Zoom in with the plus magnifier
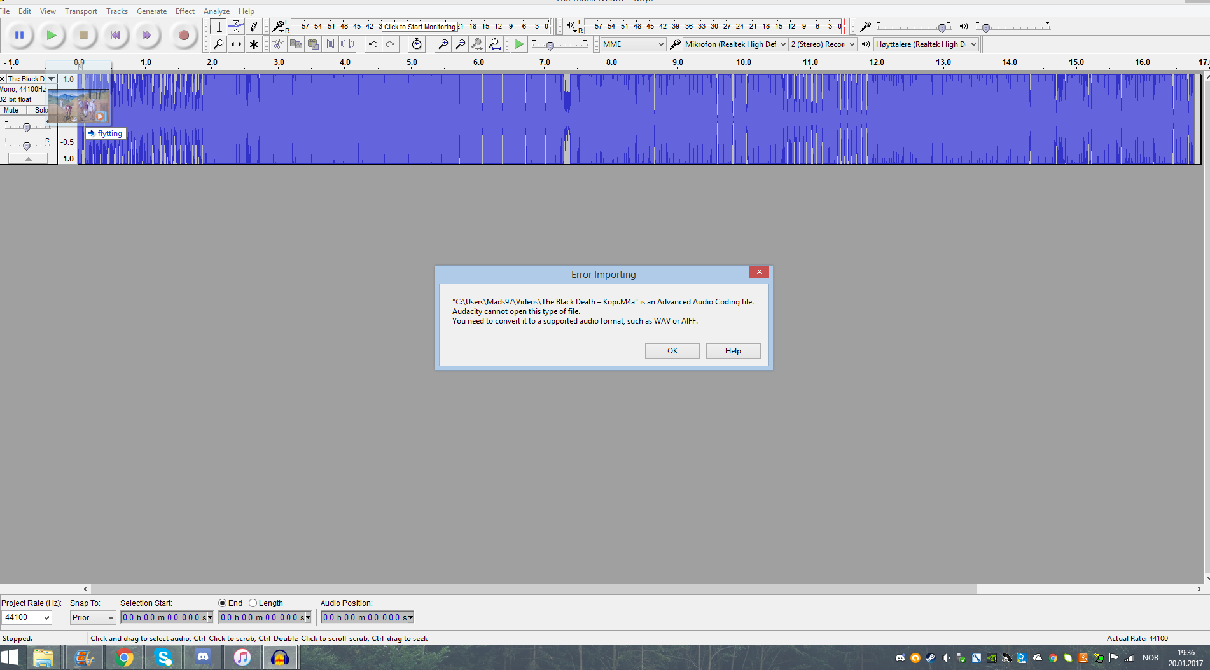This screenshot has height=670, width=1210. point(443,44)
